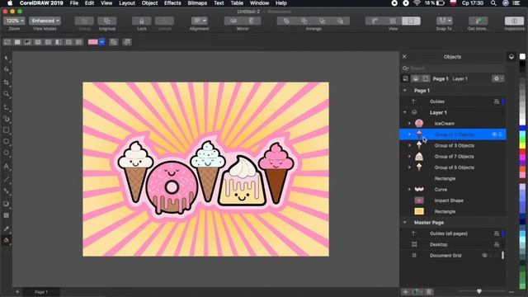Collapse the Layer 1 tree node
528x297 pixels.
click(405, 112)
